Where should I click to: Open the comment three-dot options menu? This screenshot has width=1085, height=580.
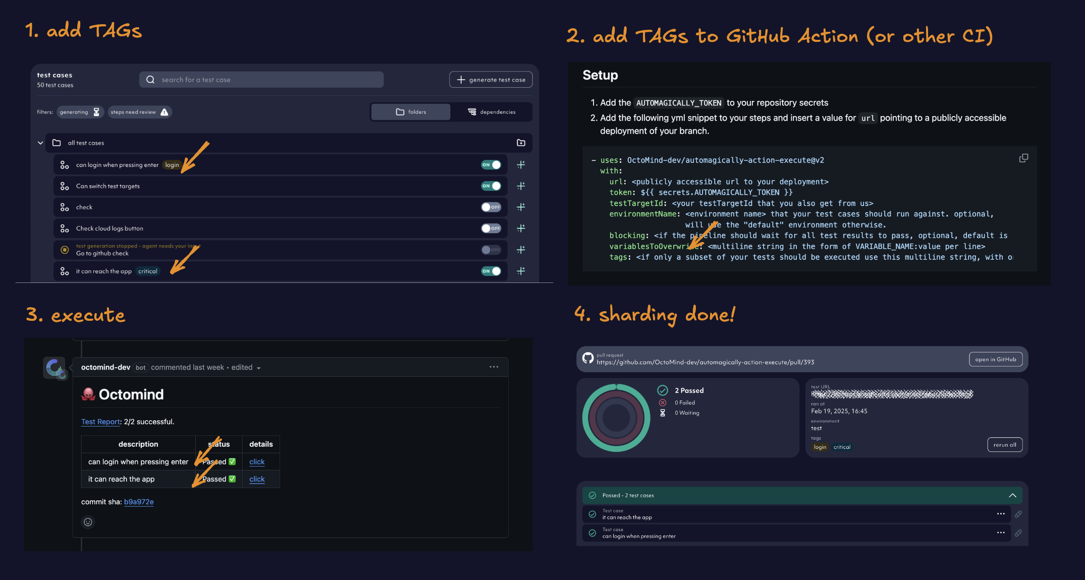(x=494, y=367)
